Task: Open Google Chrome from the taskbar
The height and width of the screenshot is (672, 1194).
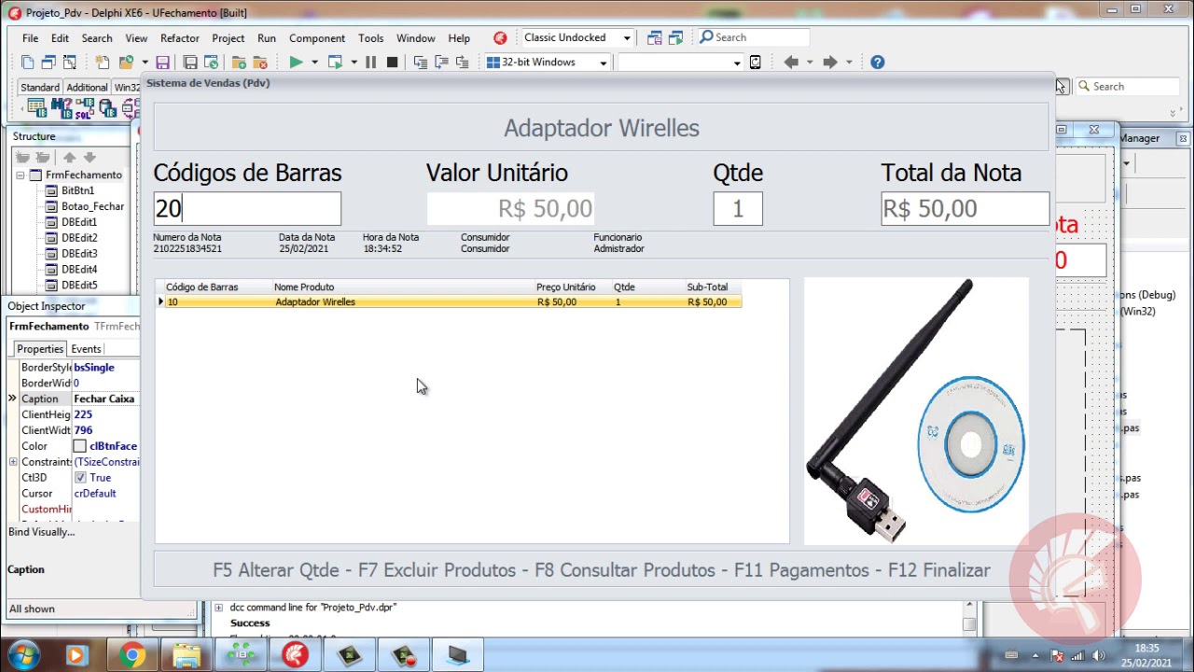Action: click(x=132, y=655)
